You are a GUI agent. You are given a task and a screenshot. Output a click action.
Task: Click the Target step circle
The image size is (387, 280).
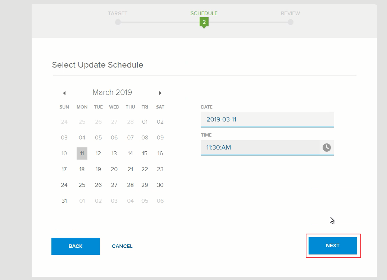(x=118, y=22)
